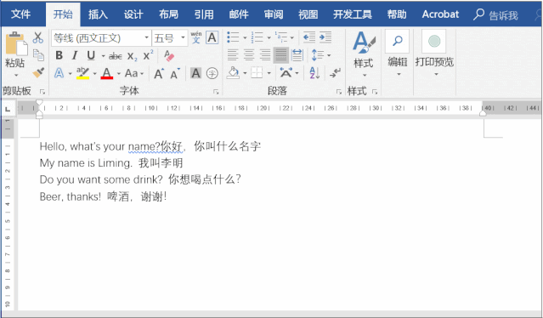
Task: Open the font size dropdown
Action: pos(184,37)
